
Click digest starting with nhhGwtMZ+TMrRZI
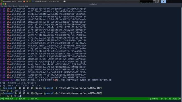57,46
